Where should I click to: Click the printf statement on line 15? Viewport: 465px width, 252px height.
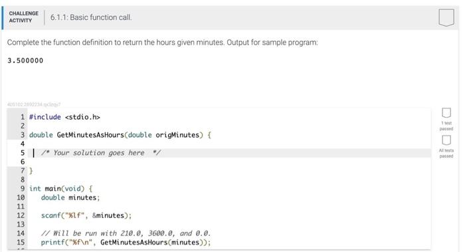(x=126, y=243)
